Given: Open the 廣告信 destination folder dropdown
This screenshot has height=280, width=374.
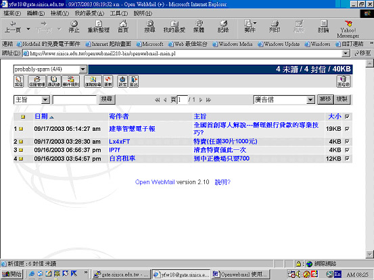Looking at the screenshot, I should tap(310, 100).
